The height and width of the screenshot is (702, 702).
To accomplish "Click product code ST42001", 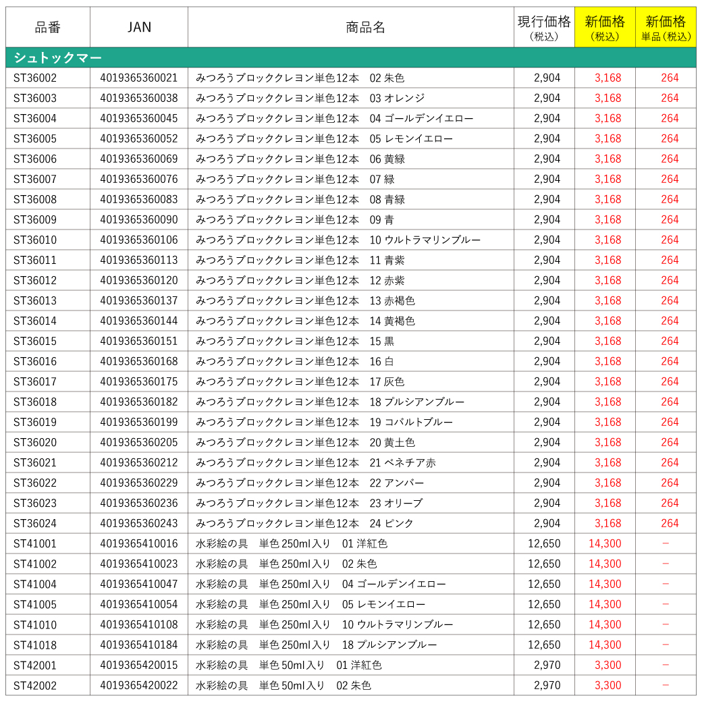I will [35, 666].
